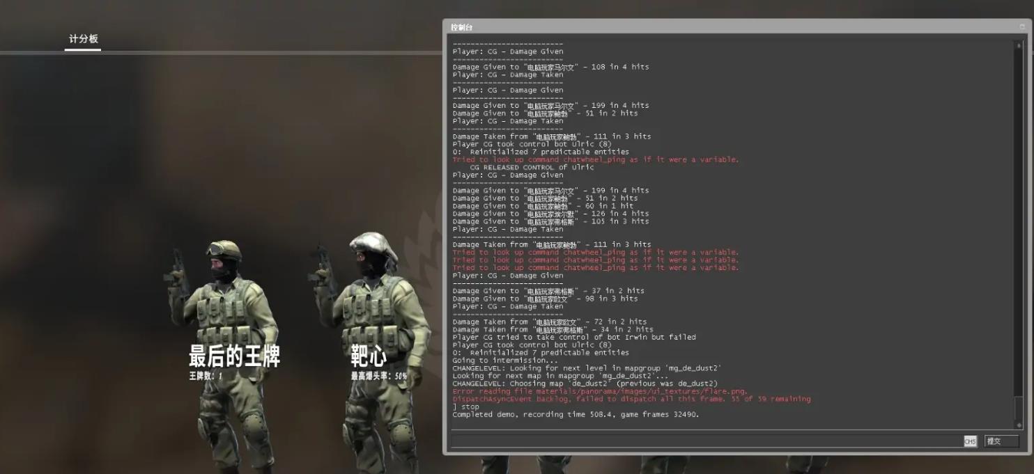Click the console scrollbar down arrow

pyautogui.click(x=1019, y=425)
